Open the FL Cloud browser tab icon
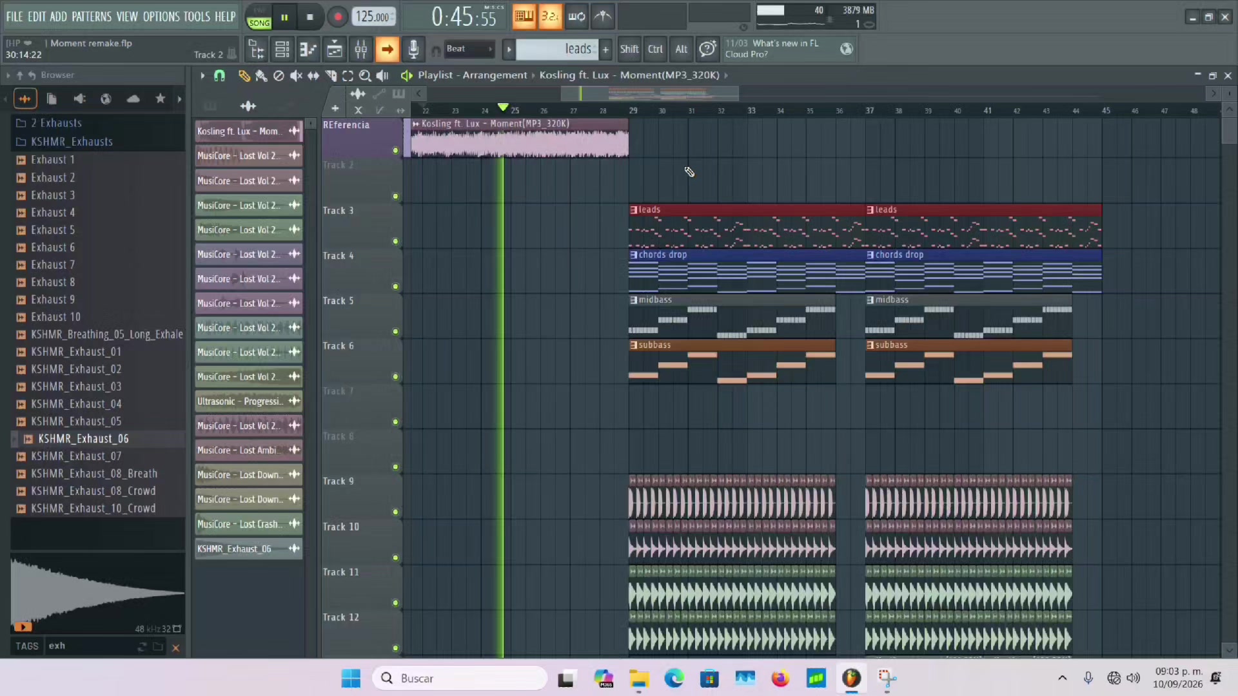 point(133,99)
